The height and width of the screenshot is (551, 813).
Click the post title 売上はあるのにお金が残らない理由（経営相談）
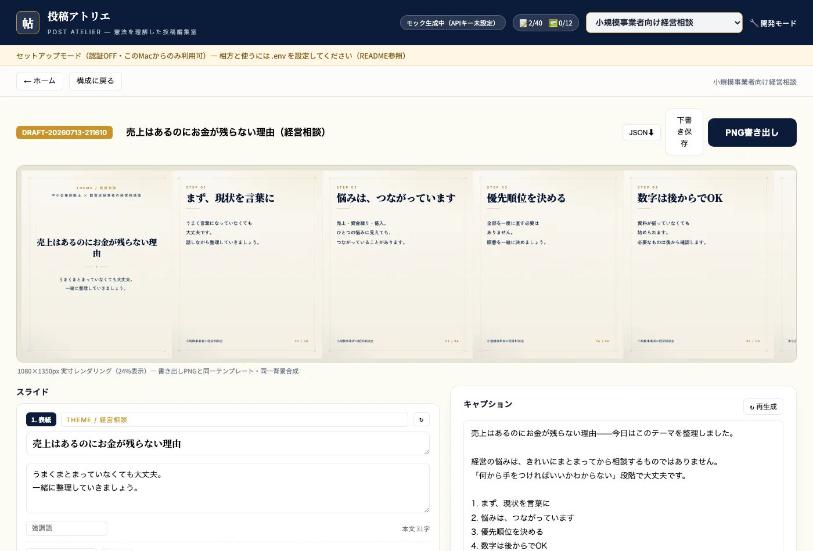[x=228, y=132]
